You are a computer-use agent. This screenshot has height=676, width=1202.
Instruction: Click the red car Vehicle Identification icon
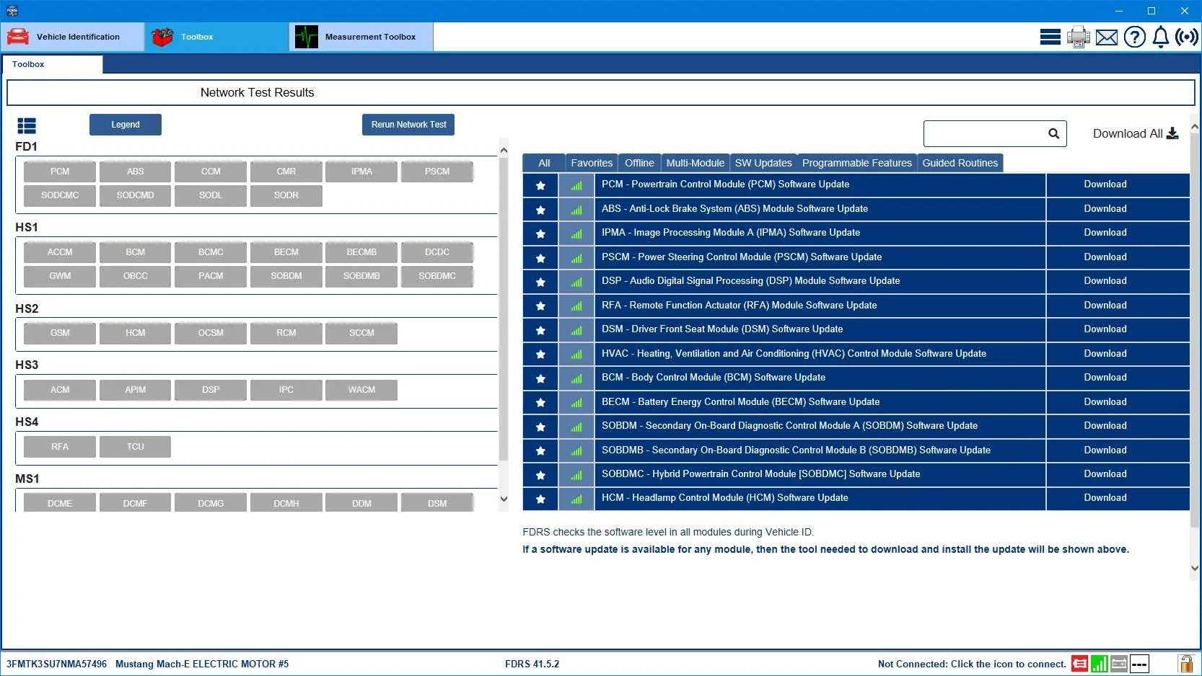click(18, 37)
